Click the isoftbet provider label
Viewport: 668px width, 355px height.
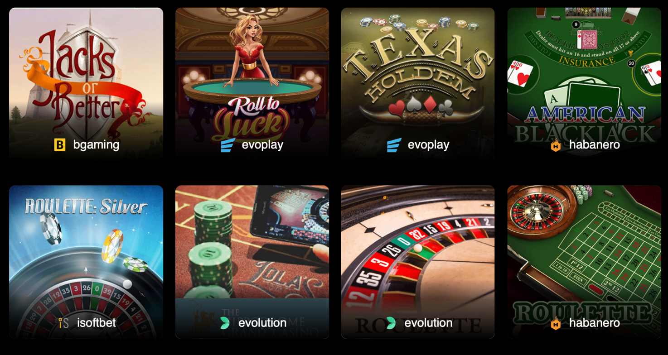(x=96, y=323)
